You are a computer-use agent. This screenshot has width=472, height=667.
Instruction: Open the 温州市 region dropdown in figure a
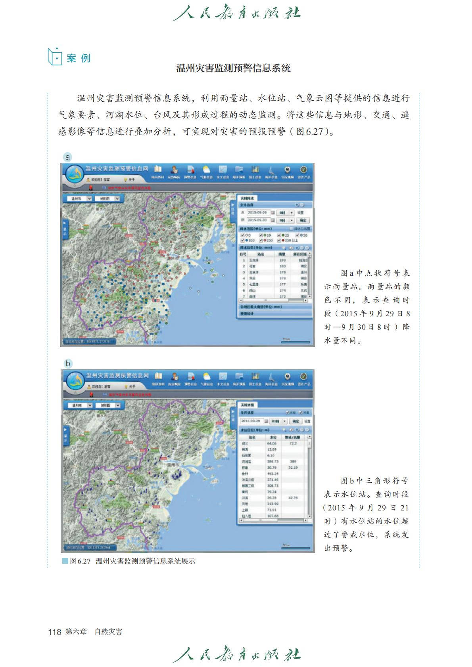click(x=89, y=199)
